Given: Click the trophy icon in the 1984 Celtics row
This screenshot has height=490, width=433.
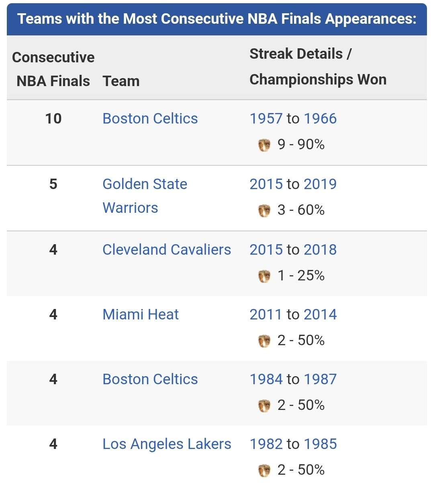Looking at the screenshot, I should coord(264,406).
